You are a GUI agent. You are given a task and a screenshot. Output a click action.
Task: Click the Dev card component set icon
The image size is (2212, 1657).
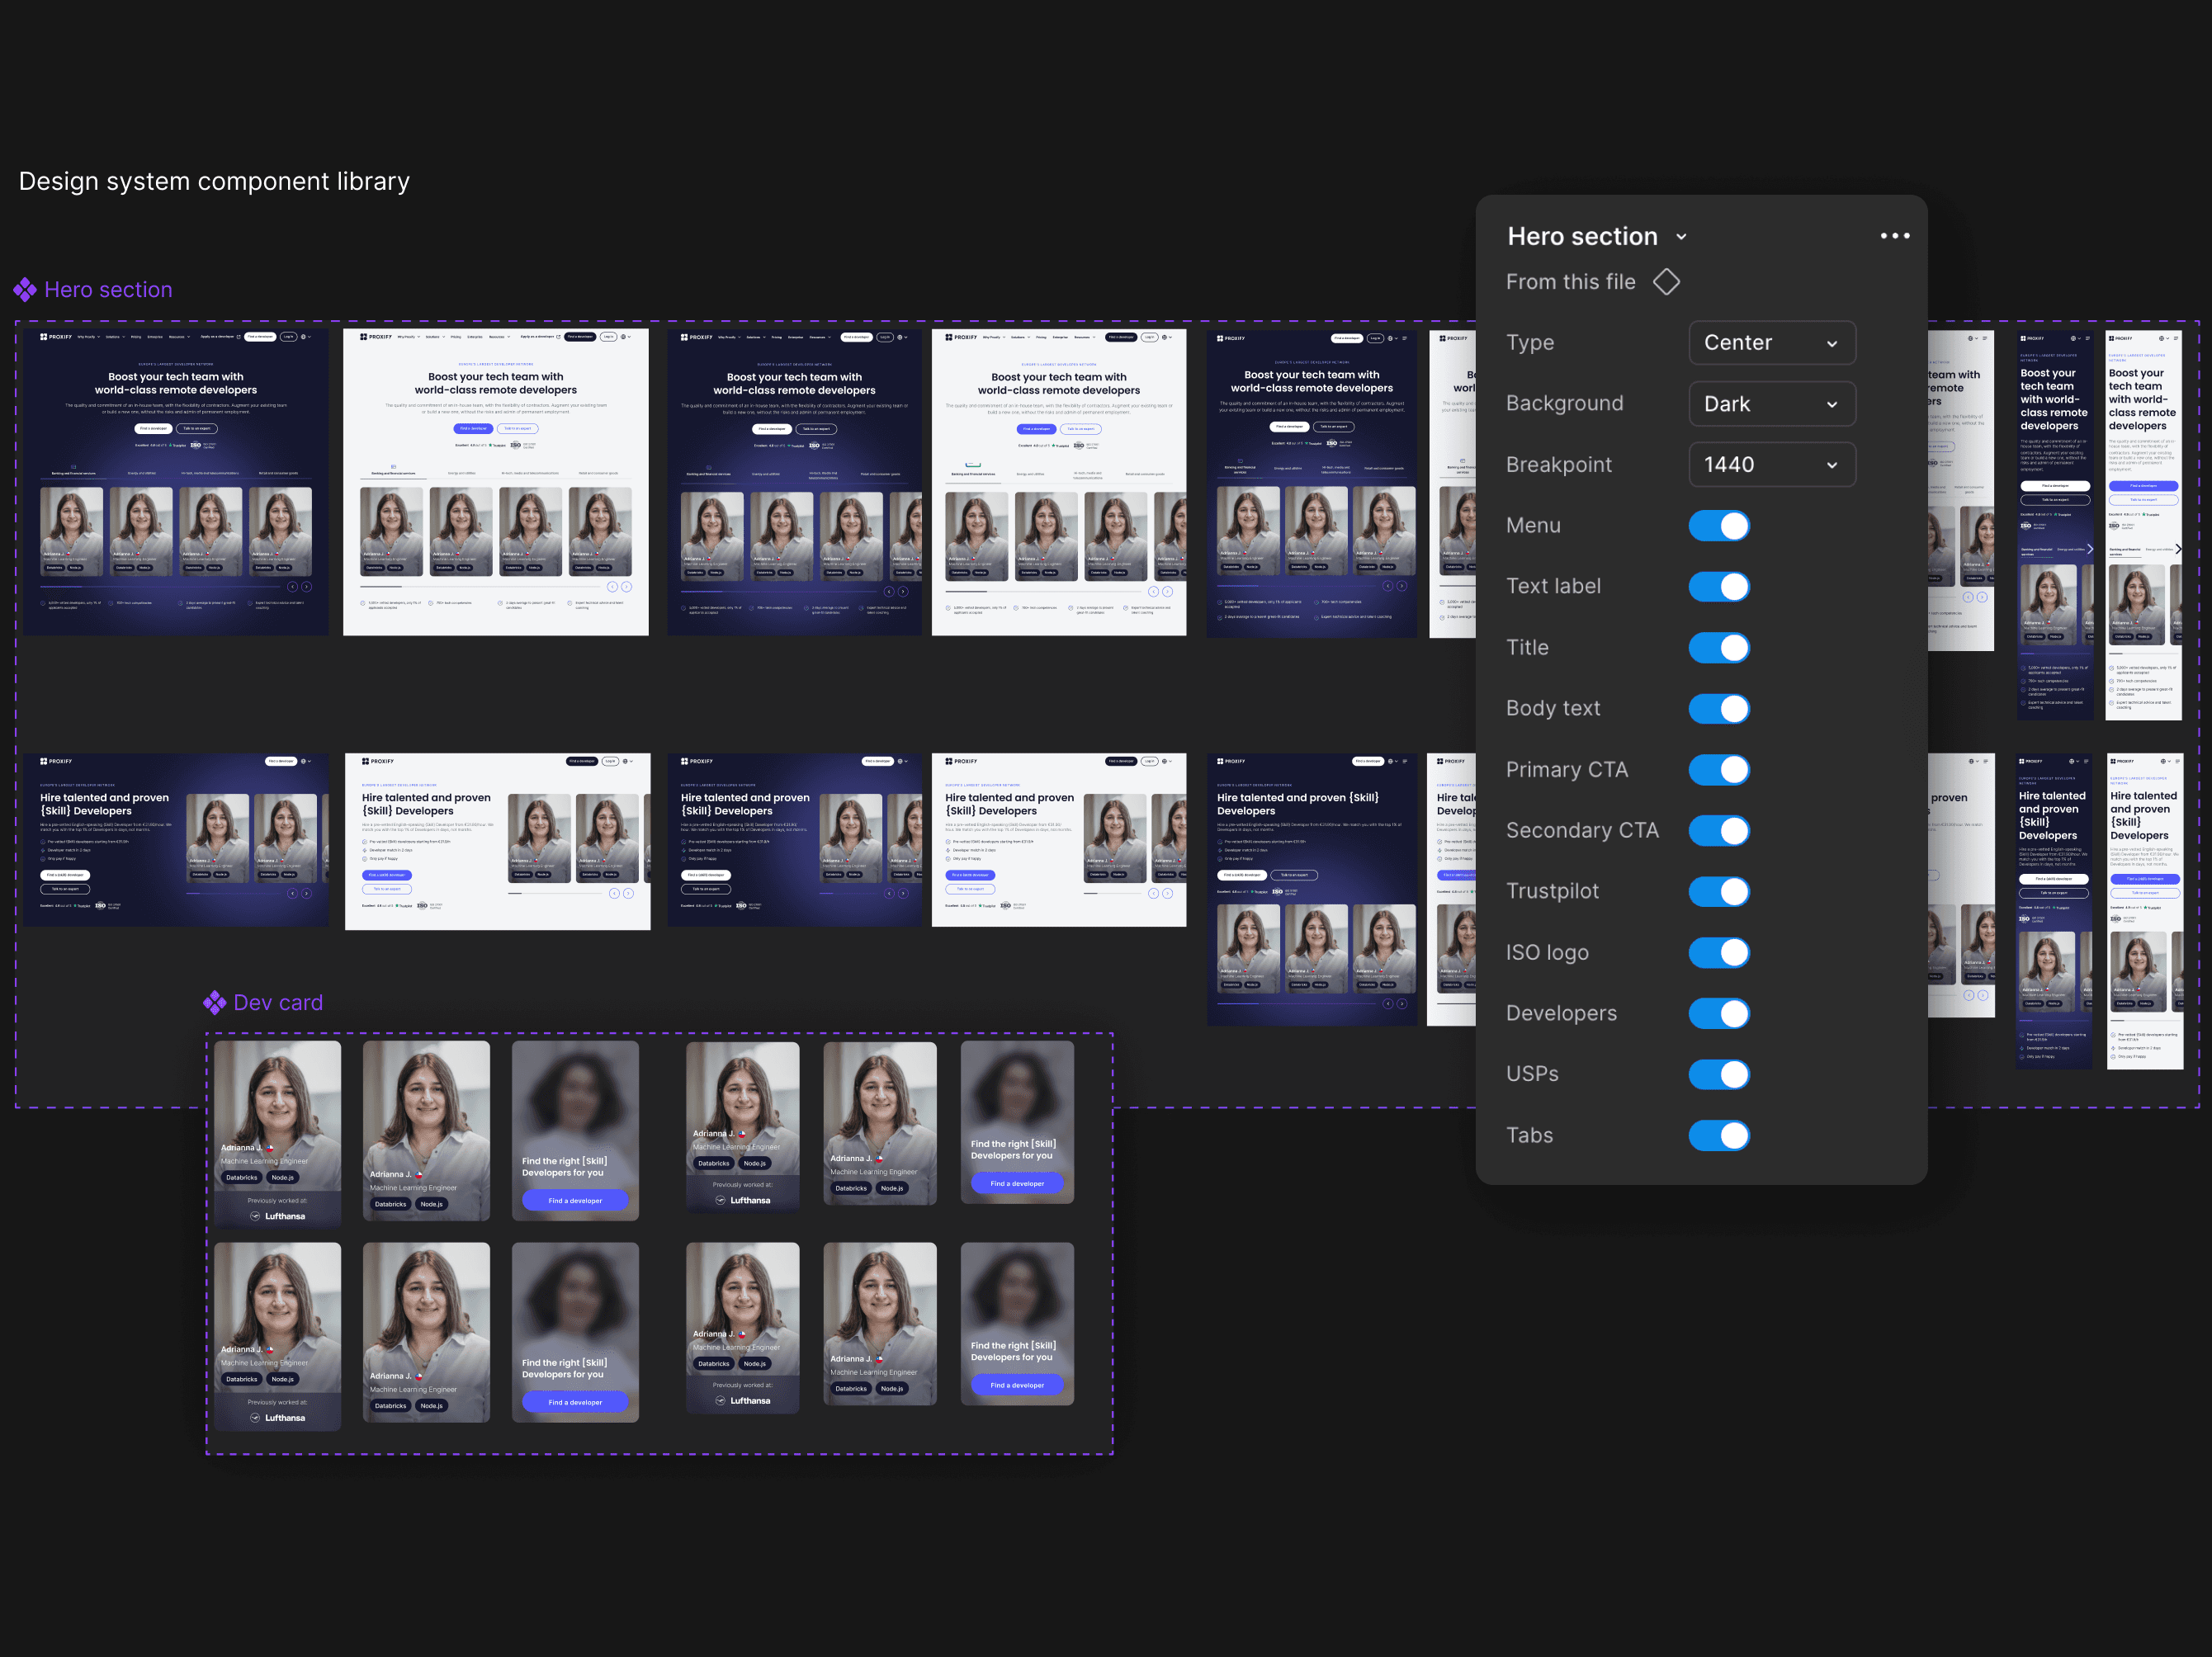click(214, 1003)
